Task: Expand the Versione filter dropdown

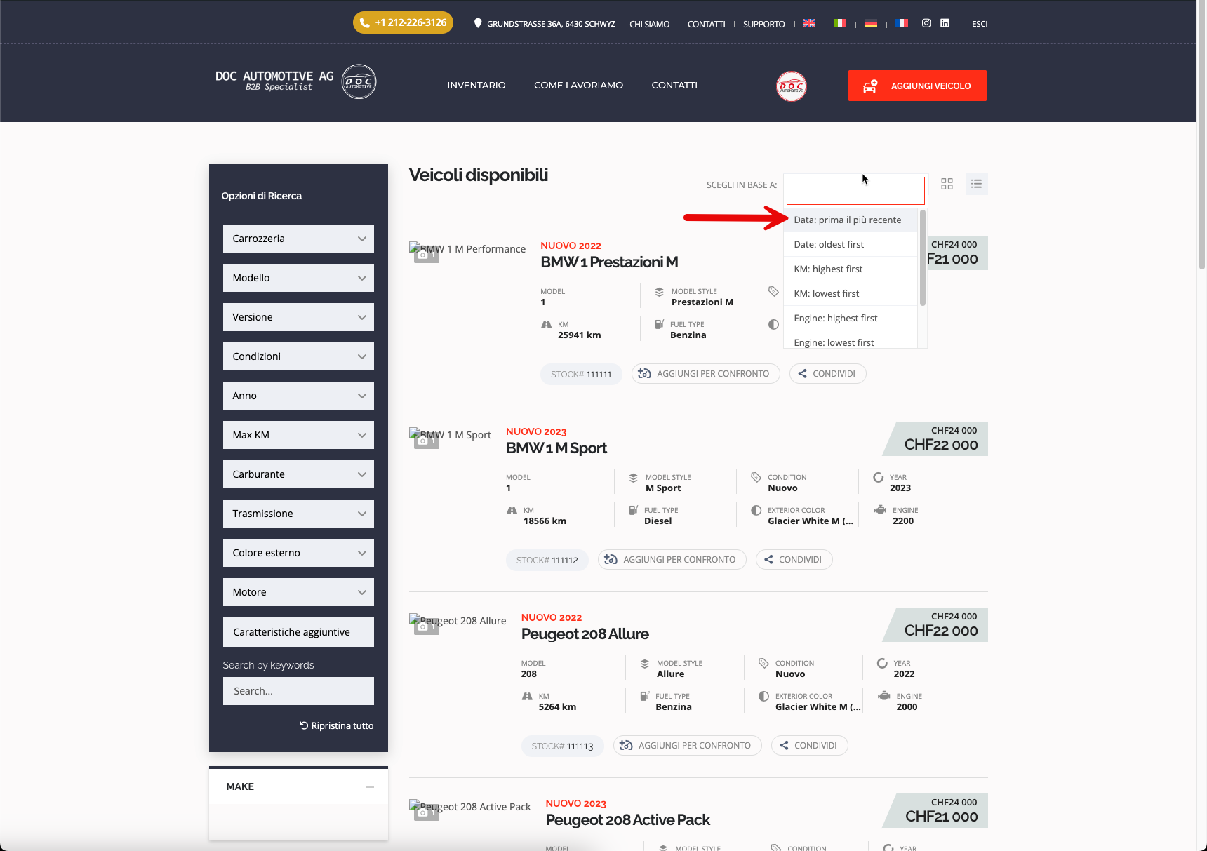Action: coord(298,317)
